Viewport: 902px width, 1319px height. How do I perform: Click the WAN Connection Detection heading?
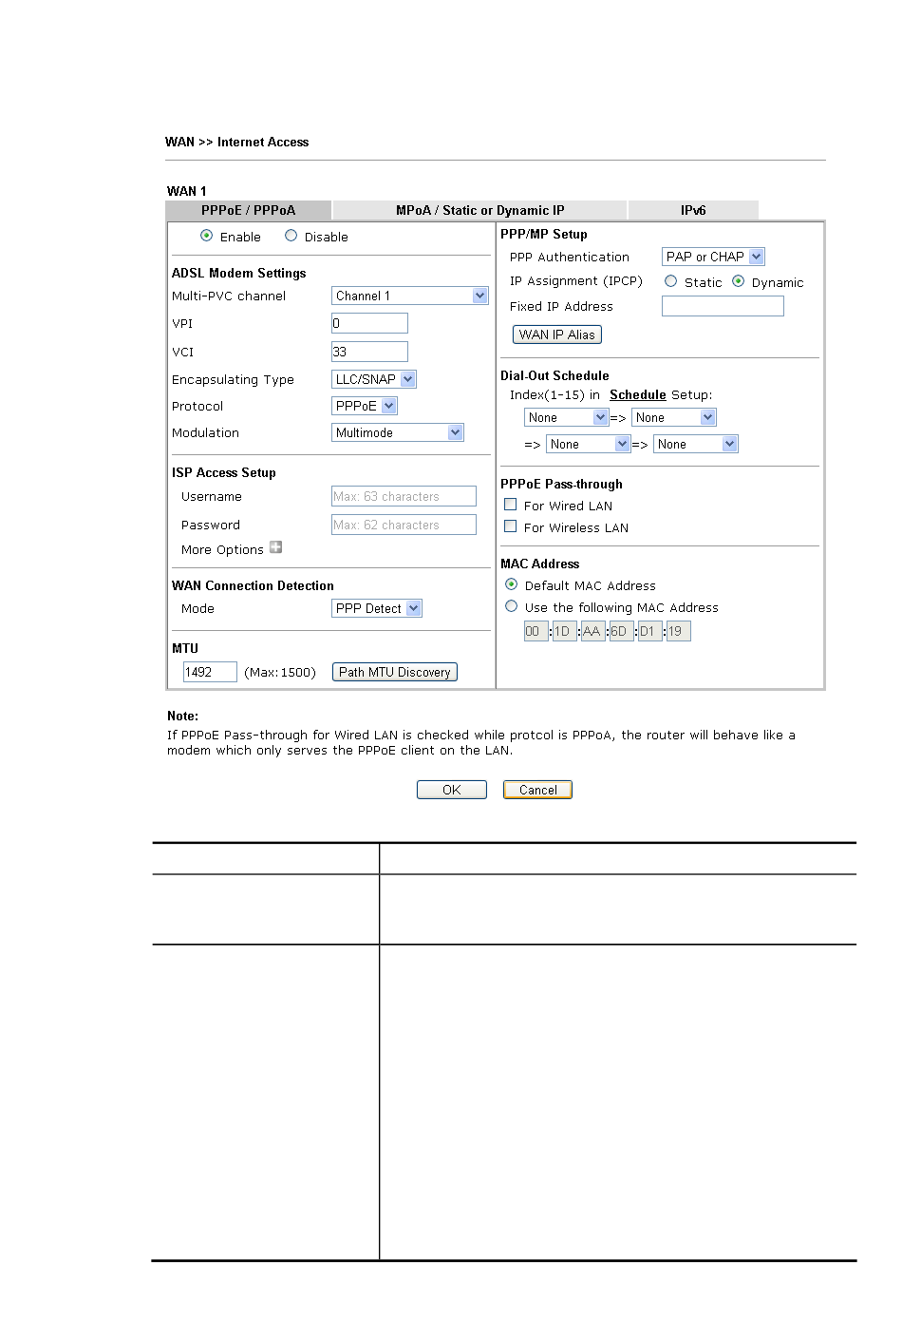coord(253,585)
